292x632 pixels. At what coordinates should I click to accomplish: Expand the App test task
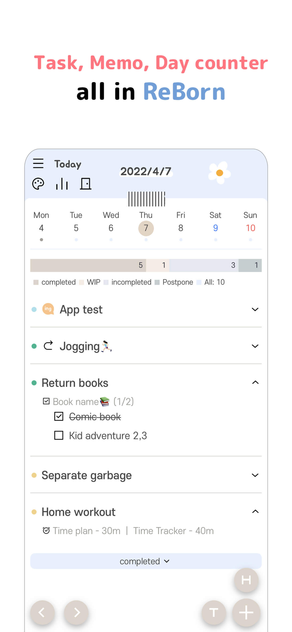(255, 309)
